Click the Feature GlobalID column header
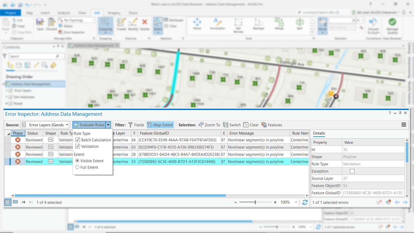The image size is (414, 233). pyautogui.click(x=179, y=133)
